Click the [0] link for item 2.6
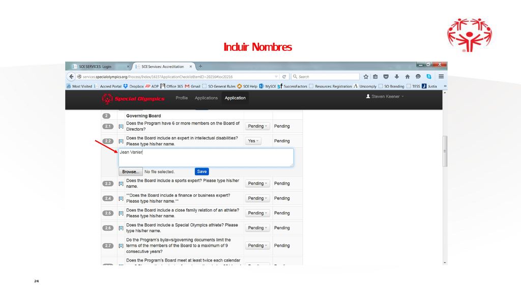This screenshot has width=521, height=293. tap(121, 228)
